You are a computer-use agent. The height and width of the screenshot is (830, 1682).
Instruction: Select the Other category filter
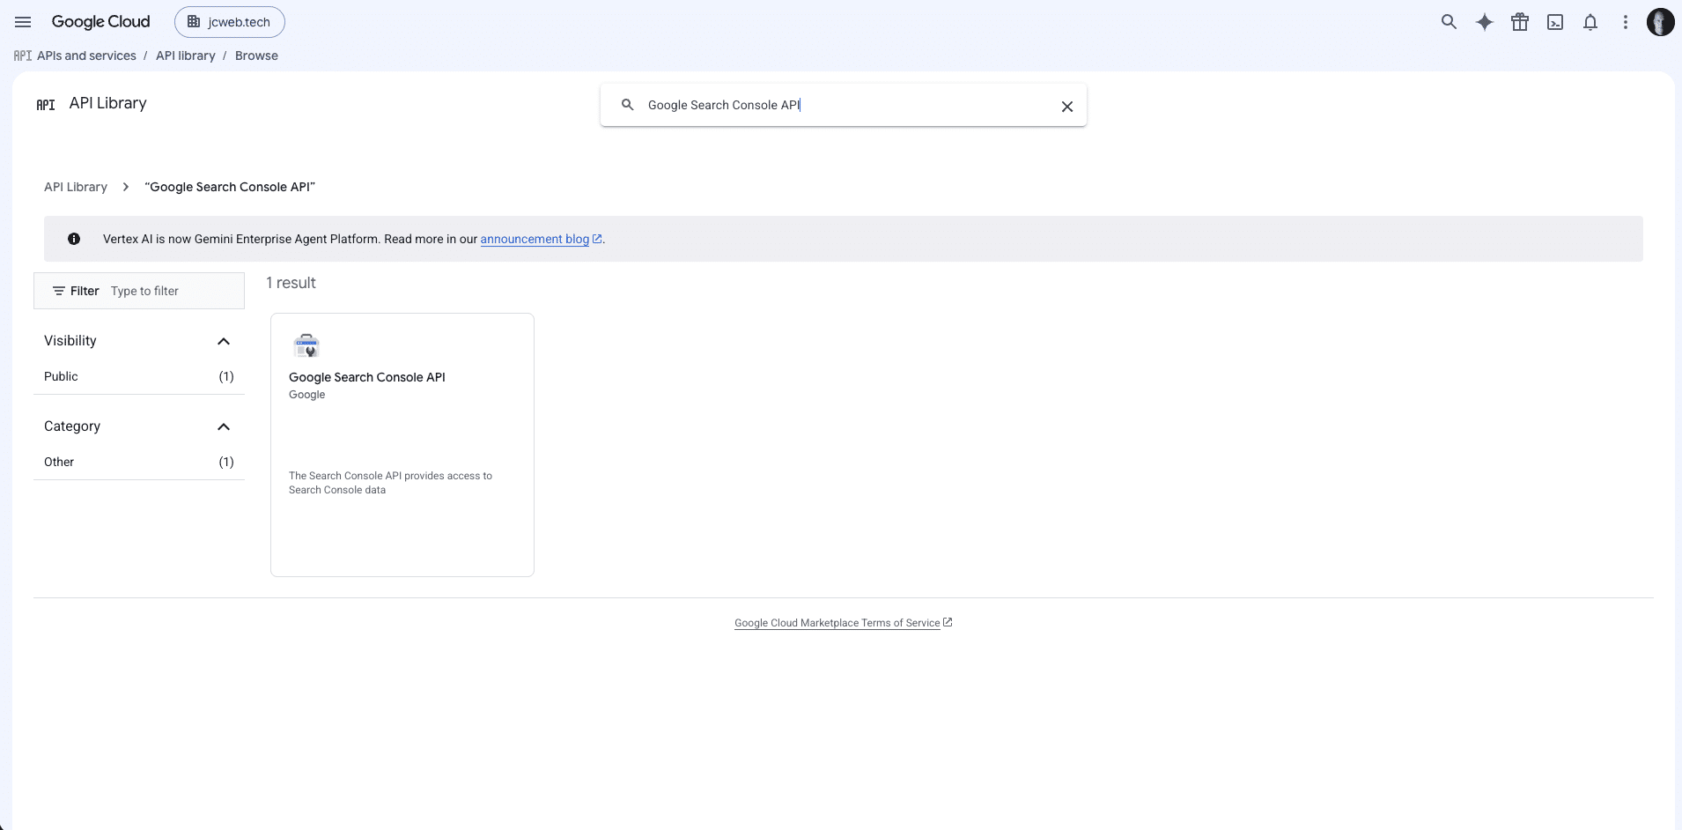click(x=139, y=462)
